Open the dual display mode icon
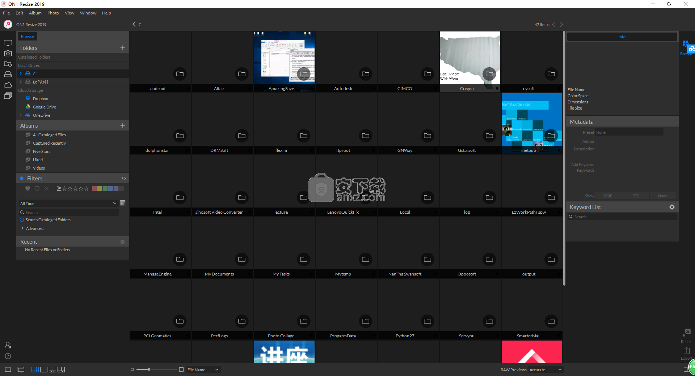This screenshot has height=376, width=695. click(21, 369)
